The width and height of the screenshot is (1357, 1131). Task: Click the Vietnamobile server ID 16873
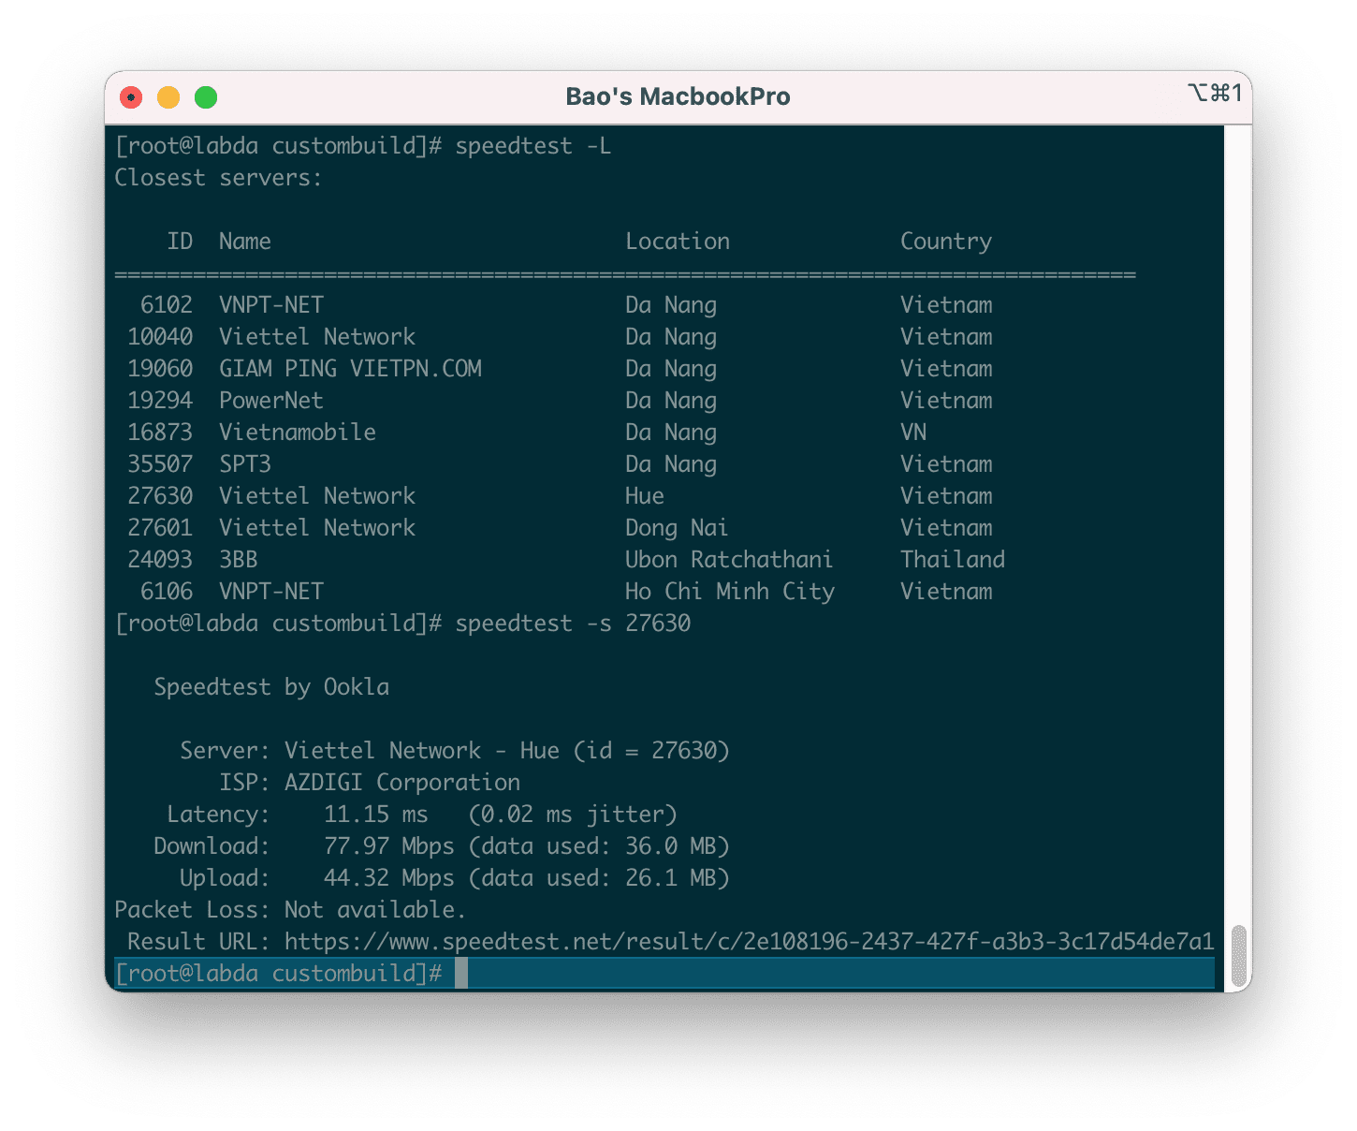click(159, 432)
